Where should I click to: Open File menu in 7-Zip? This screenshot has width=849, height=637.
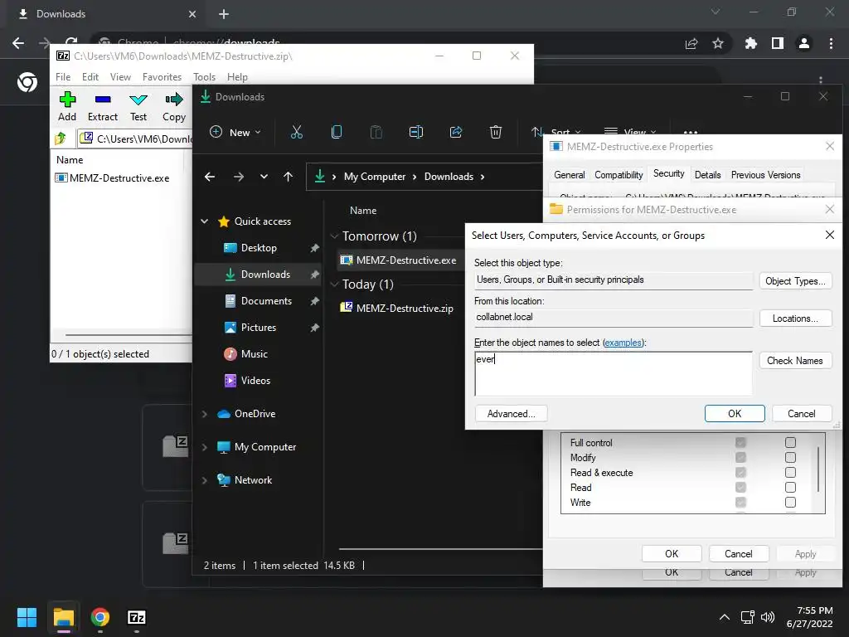[63, 77]
